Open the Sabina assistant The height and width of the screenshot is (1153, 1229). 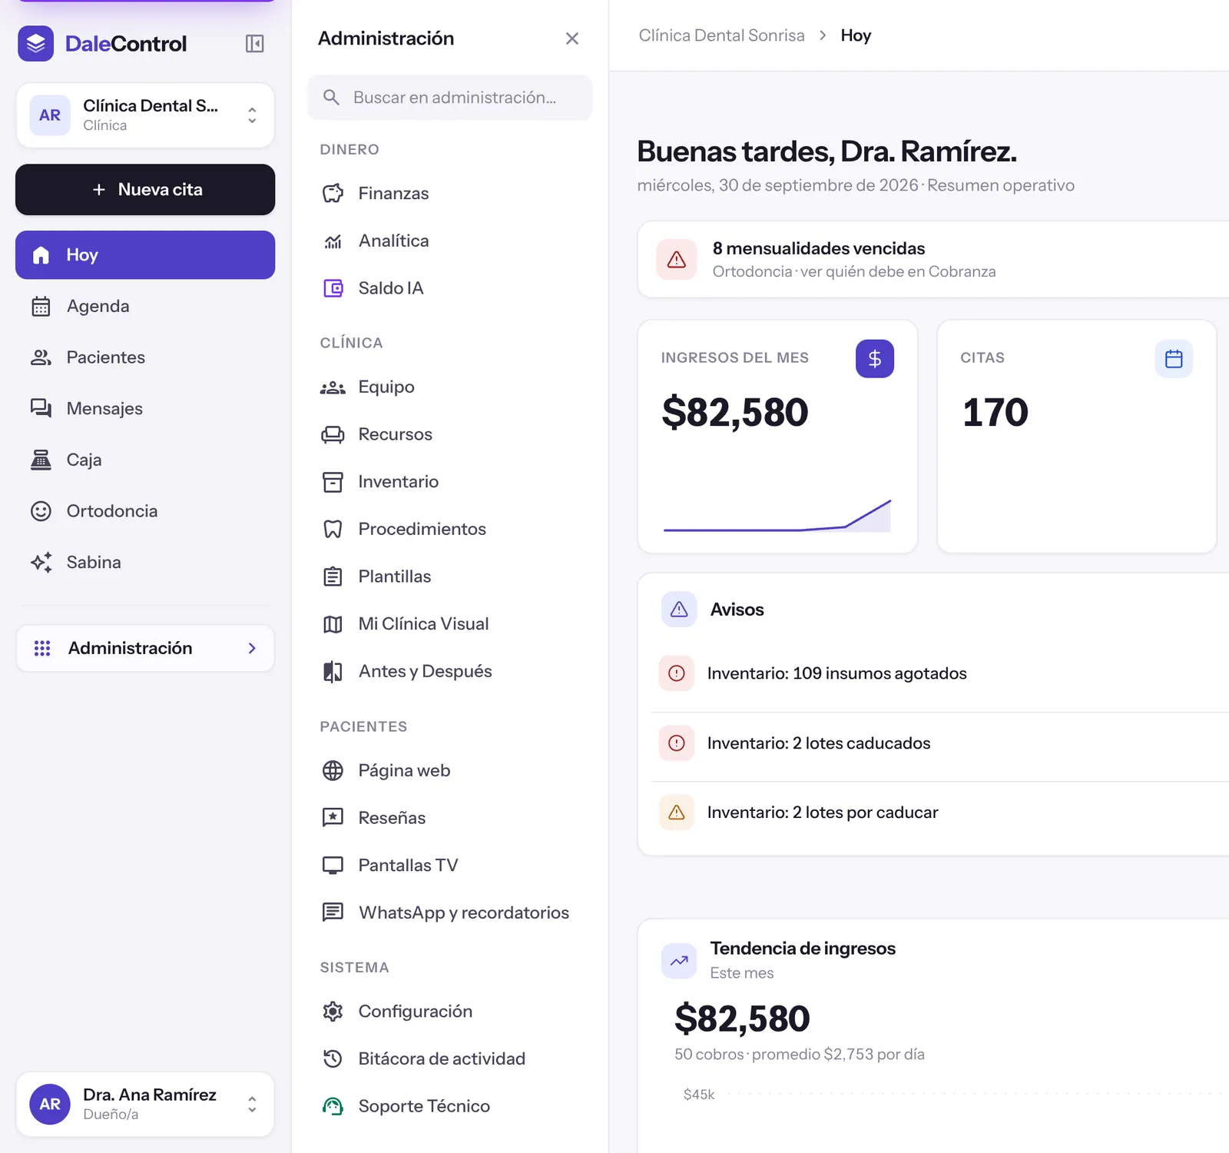(x=145, y=563)
